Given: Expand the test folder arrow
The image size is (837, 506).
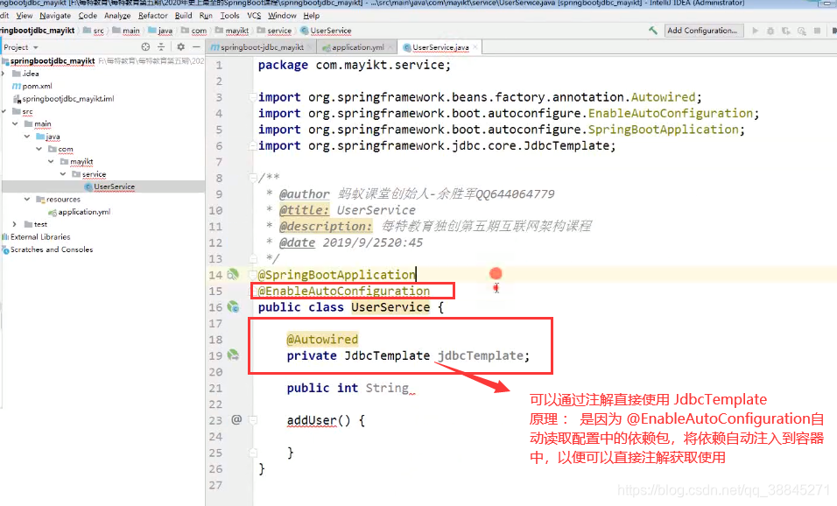Looking at the screenshot, I should pyautogui.click(x=14, y=224).
